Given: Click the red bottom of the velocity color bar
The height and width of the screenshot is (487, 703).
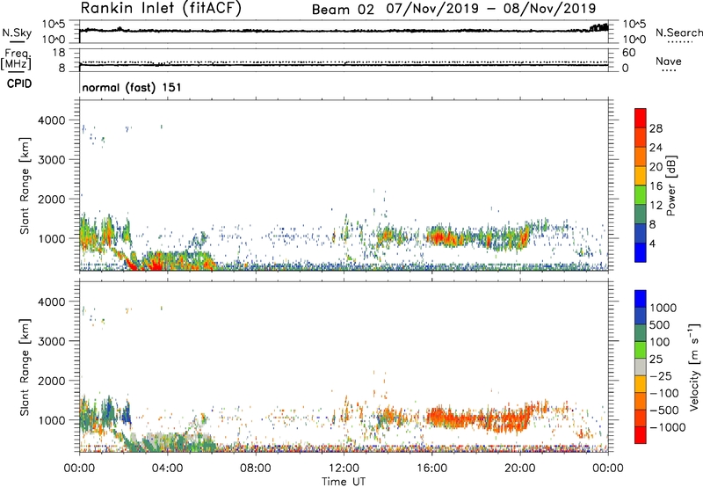Looking at the screenshot, I should [x=641, y=435].
